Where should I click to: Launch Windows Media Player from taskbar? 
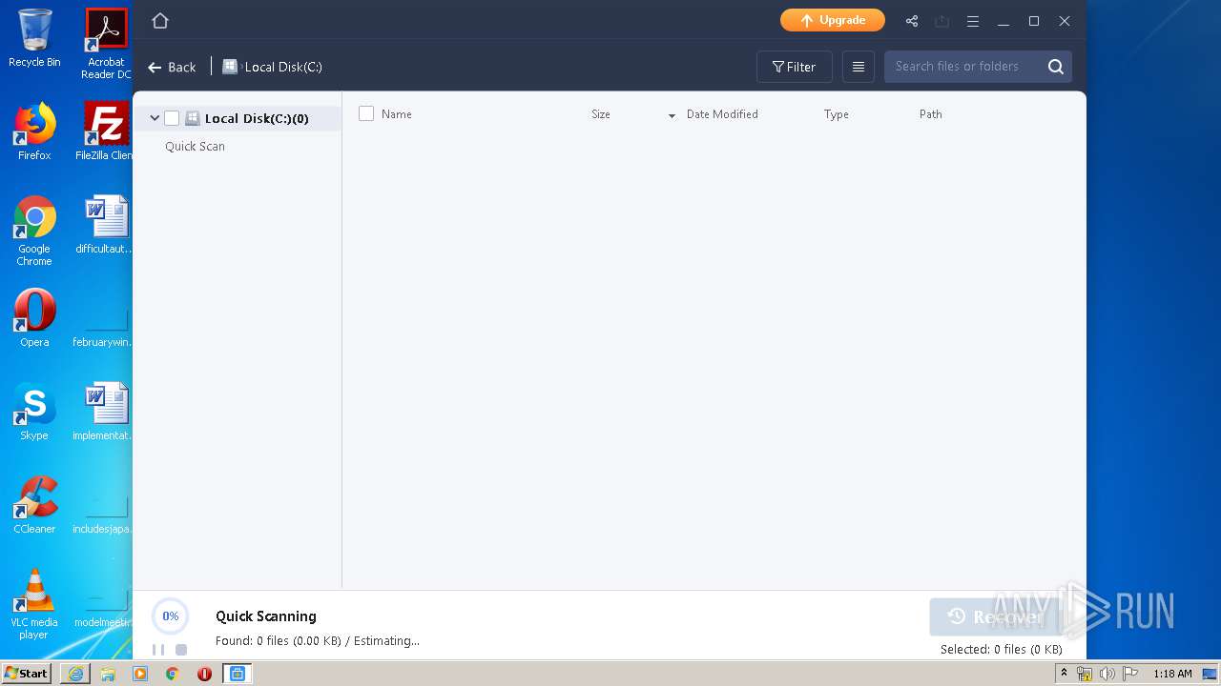140,674
